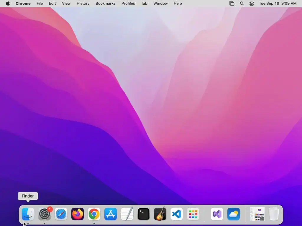Launch Firefox from the Dock

pos(78,214)
